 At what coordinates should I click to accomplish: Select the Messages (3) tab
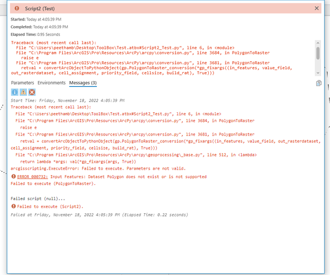point(83,83)
